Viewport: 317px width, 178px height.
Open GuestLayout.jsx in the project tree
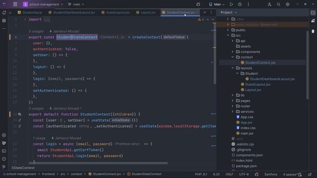coord(258,85)
